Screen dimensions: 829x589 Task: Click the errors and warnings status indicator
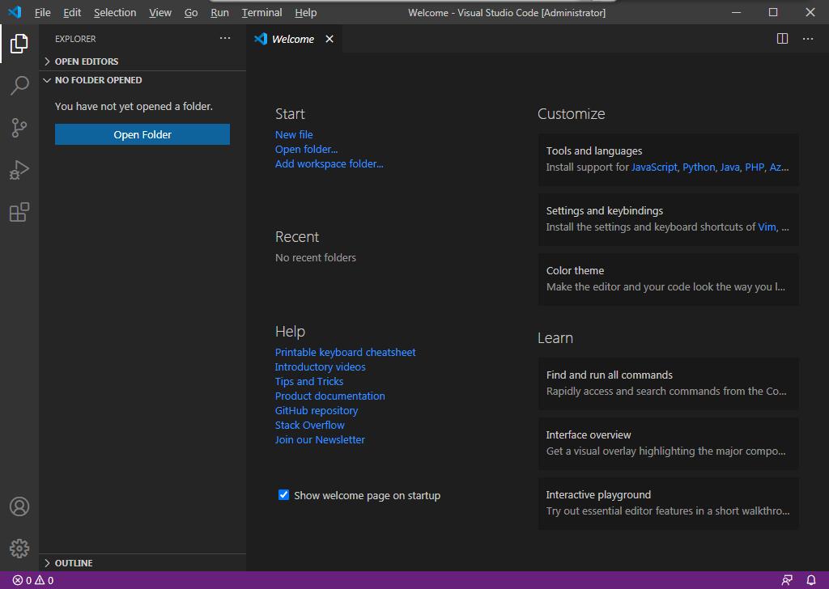click(x=33, y=580)
